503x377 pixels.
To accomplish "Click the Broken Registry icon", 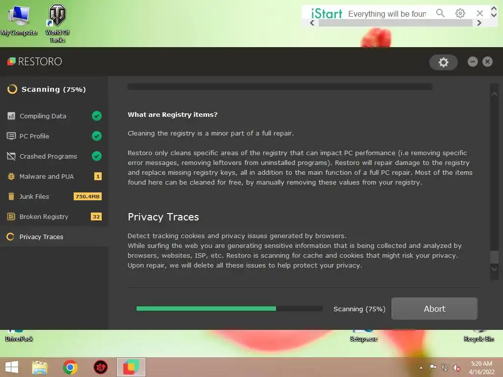I will [11, 216].
